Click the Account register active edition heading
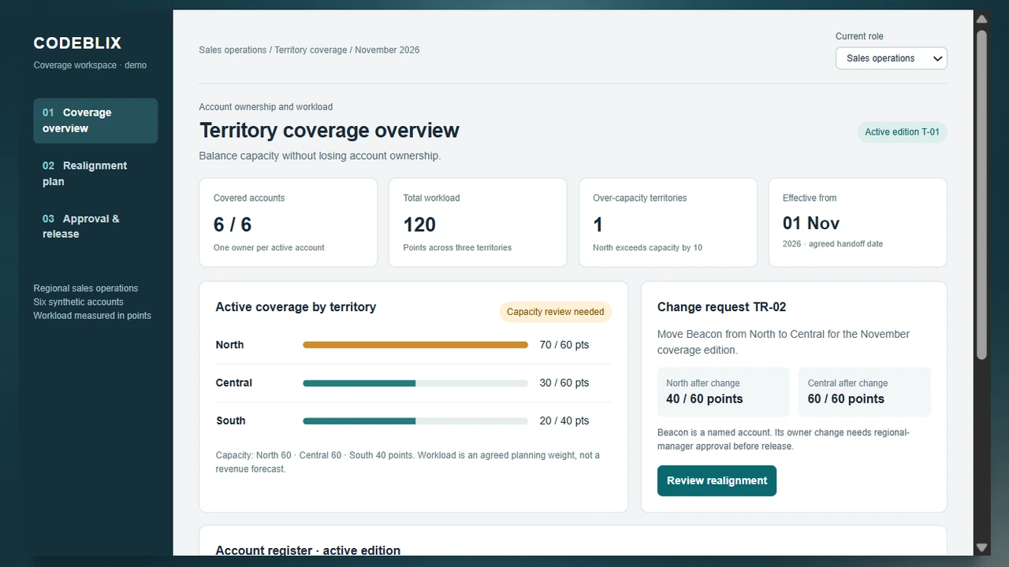The height and width of the screenshot is (567, 1009). [x=308, y=550]
